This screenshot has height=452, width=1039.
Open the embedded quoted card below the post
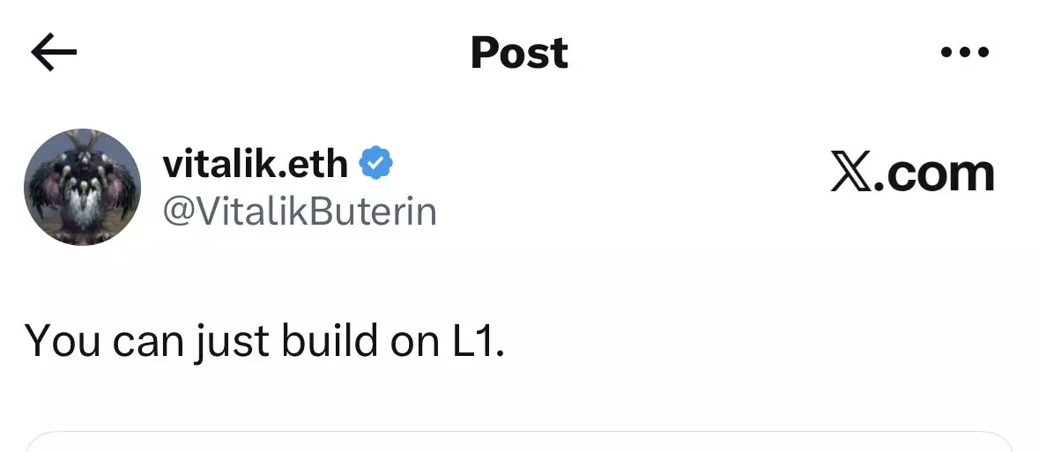coord(519,442)
